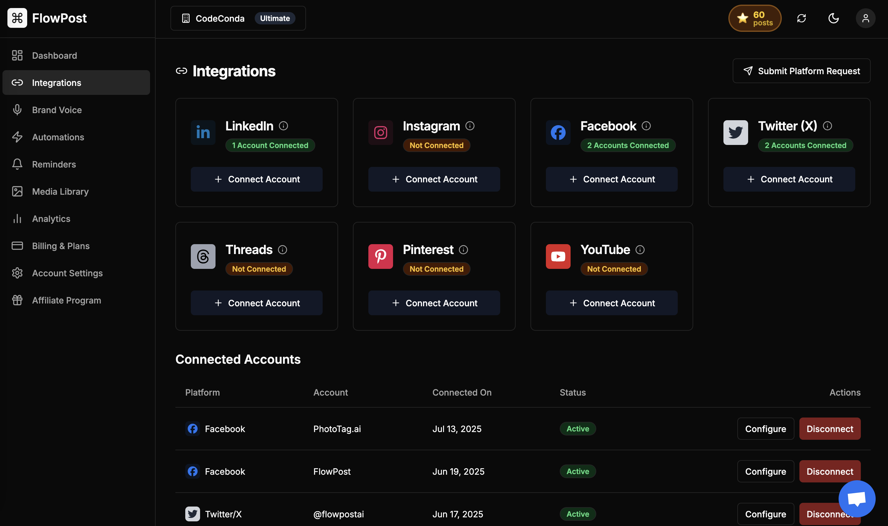Click info icon next to Twitter (X)

(827, 126)
